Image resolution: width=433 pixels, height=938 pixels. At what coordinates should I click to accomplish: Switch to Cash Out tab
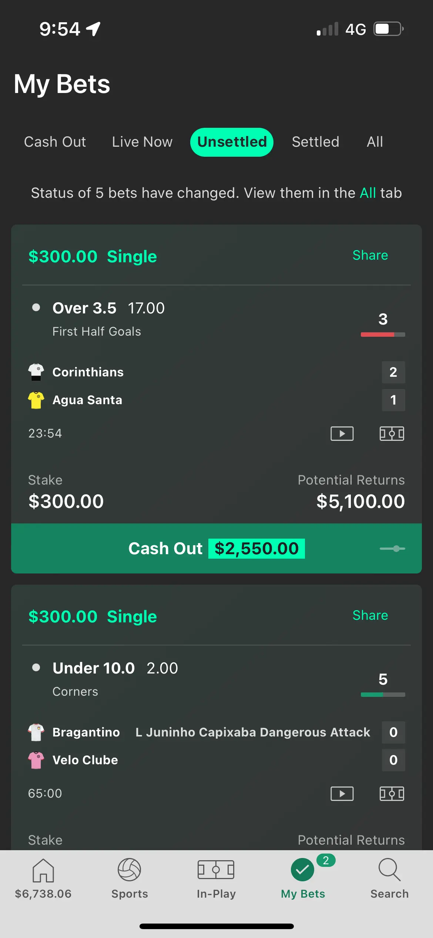55,142
